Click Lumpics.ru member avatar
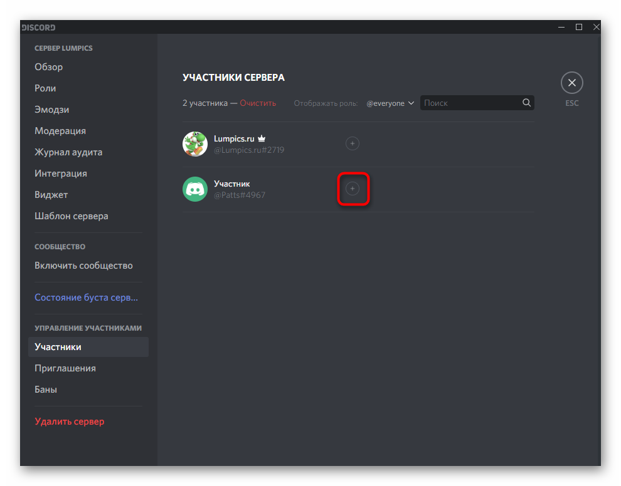The width and height of the screenshot is (621, 486). tap(195, 144)
